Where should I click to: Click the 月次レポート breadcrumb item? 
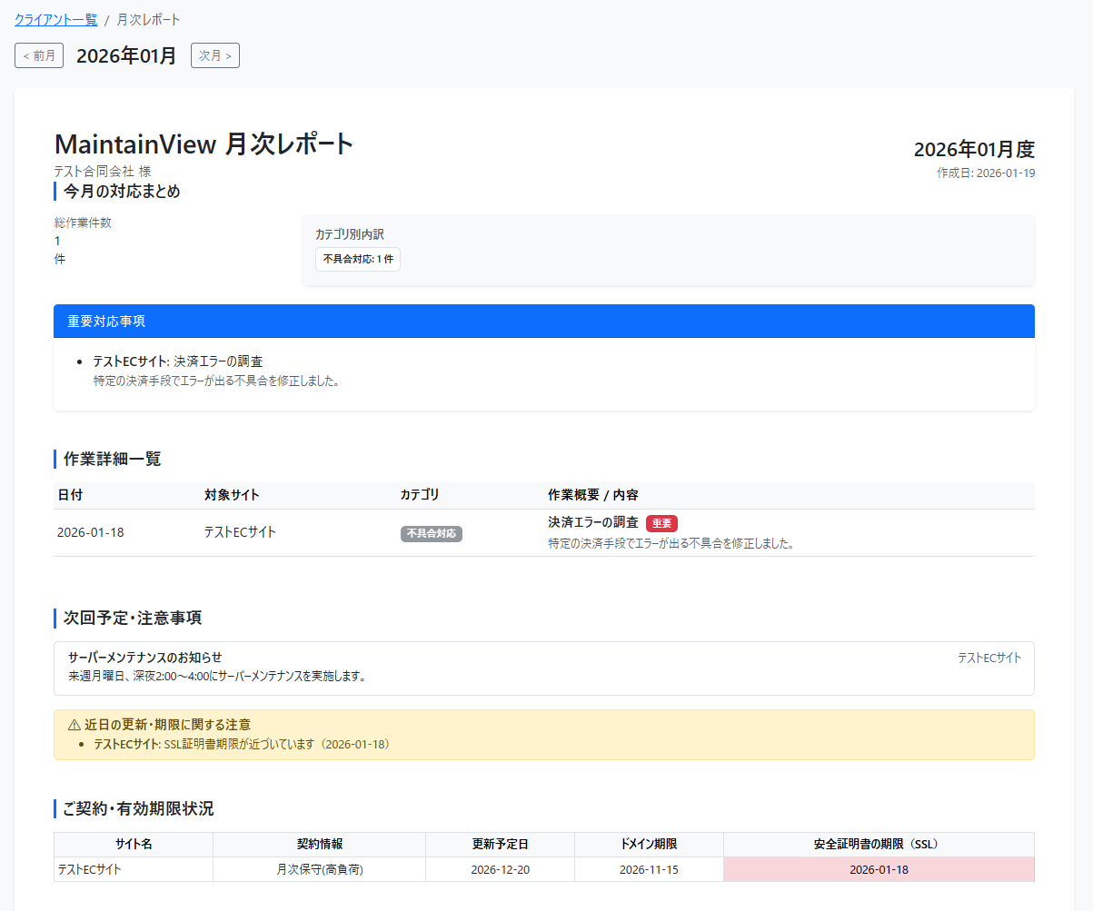(x=148, y=19)
